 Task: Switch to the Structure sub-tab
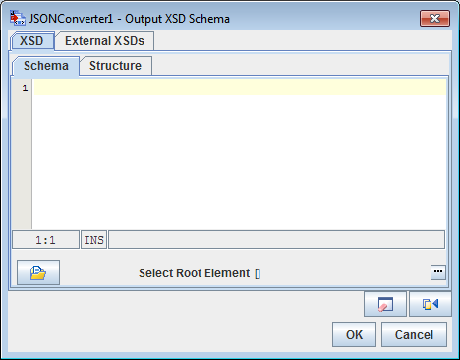116,66
